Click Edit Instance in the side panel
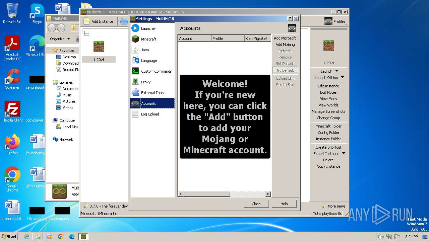 [328, 86]
